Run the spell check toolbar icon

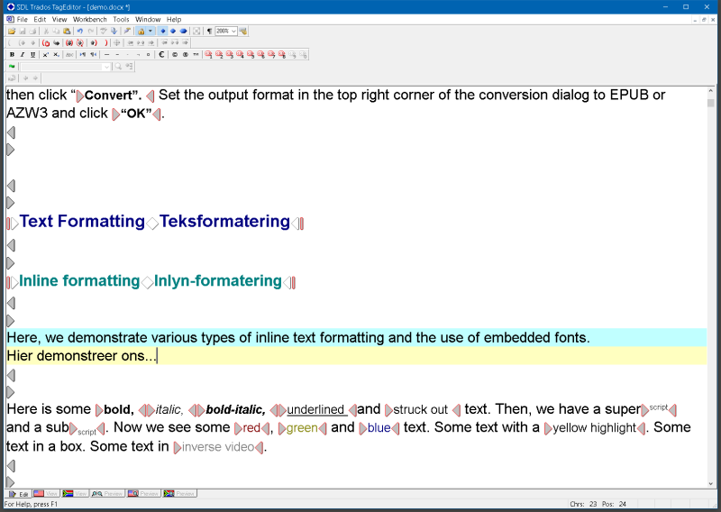point(104,32)
